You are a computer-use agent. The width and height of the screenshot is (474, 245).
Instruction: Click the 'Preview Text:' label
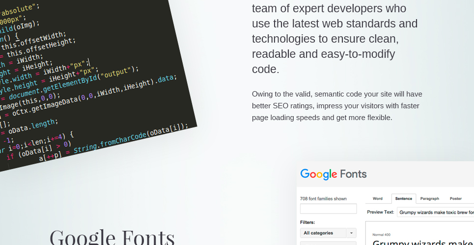pos(381,212)
